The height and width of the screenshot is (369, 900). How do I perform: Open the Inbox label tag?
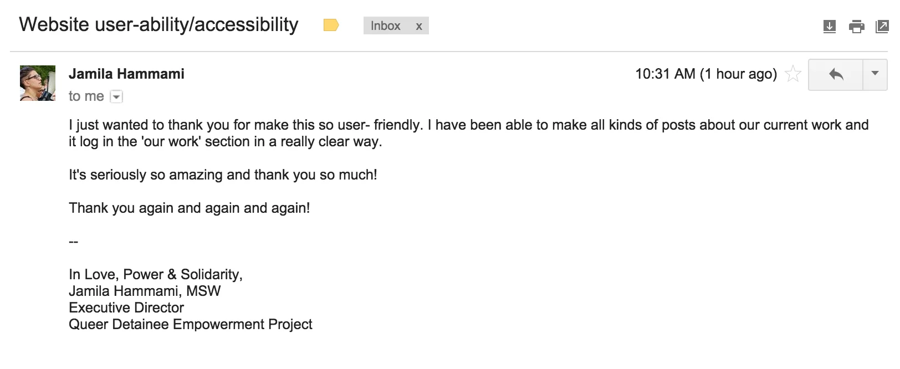pyautogui.click(x=386, y=25)
